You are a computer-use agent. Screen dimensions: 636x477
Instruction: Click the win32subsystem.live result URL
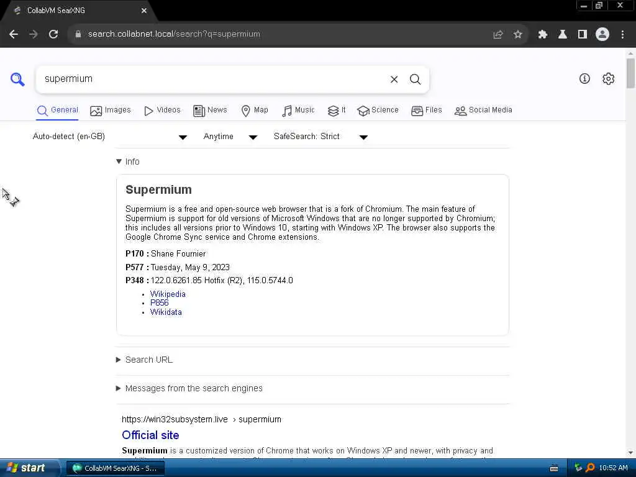[202, 419]
